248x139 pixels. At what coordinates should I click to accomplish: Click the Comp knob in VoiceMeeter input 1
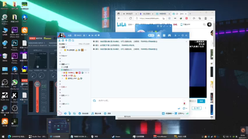34,76
